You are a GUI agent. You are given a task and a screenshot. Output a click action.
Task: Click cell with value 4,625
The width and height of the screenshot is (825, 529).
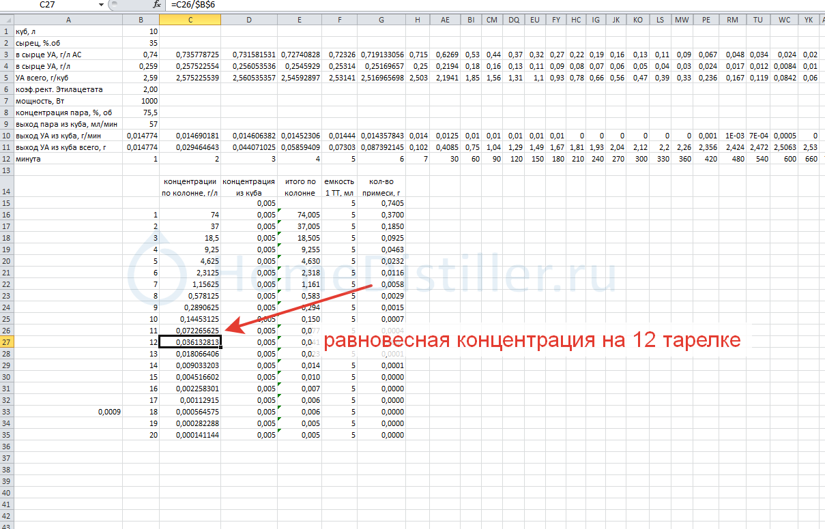coord(190,261)
